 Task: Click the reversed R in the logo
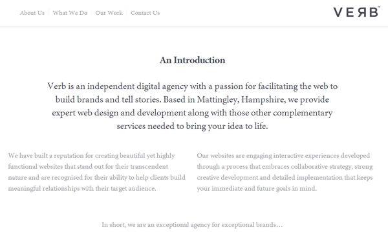tap(362, 12)
